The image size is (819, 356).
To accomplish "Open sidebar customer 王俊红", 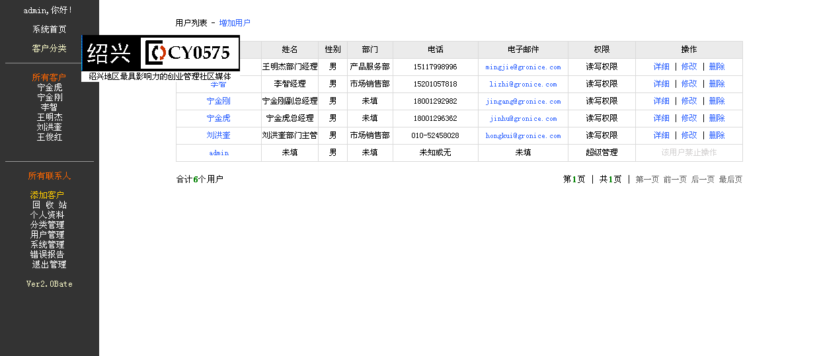I will coord(50,137).
